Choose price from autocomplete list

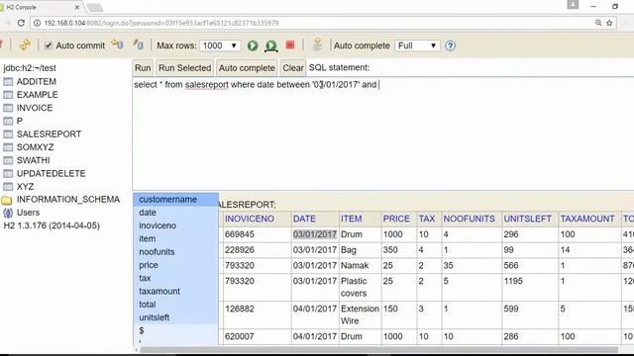[x=175, y=265]
